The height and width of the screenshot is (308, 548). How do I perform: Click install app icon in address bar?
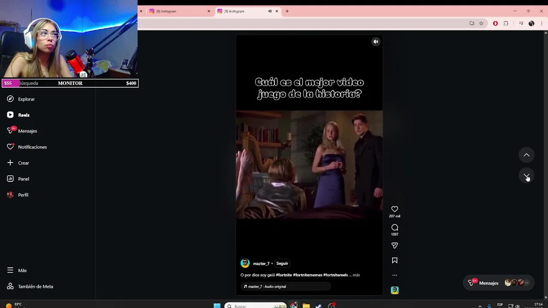472,24
